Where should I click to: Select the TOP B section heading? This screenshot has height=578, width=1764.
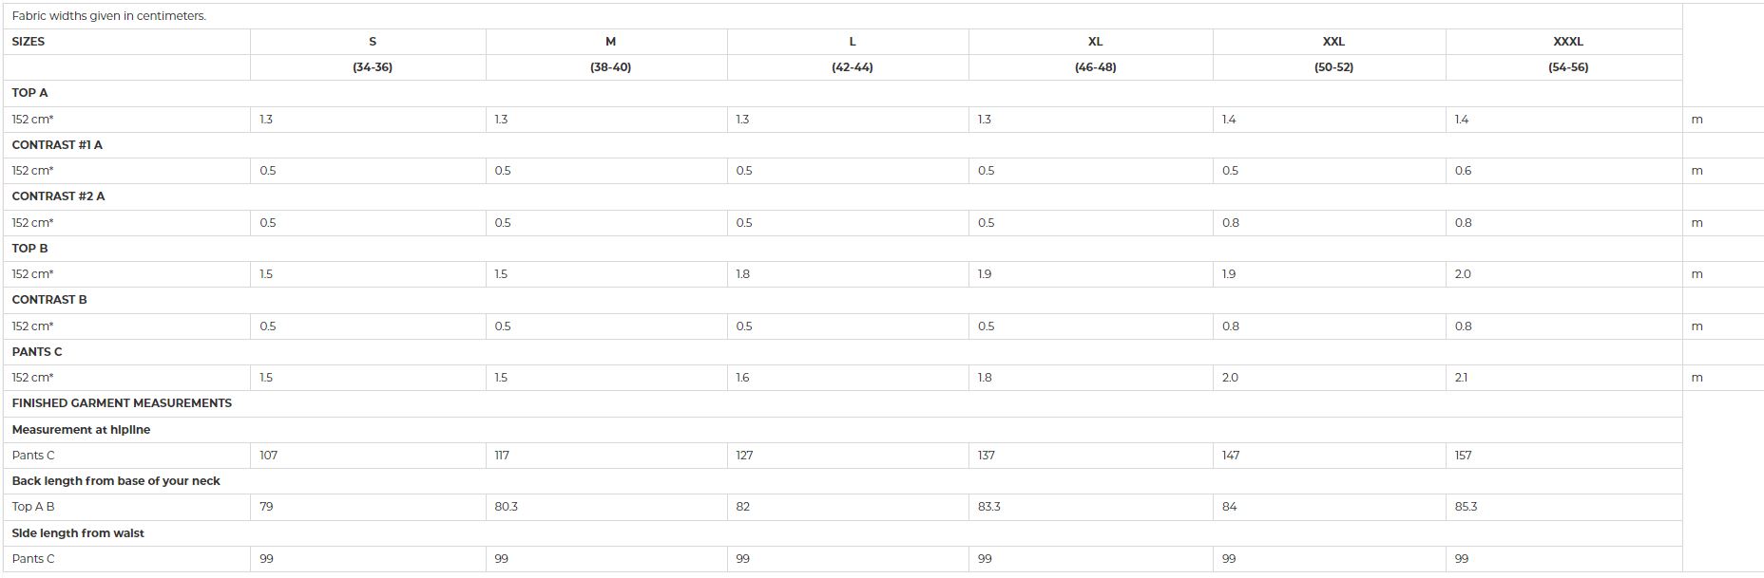point(30,249)
